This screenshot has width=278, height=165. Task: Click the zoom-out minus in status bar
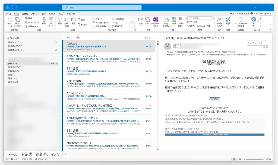245,159
